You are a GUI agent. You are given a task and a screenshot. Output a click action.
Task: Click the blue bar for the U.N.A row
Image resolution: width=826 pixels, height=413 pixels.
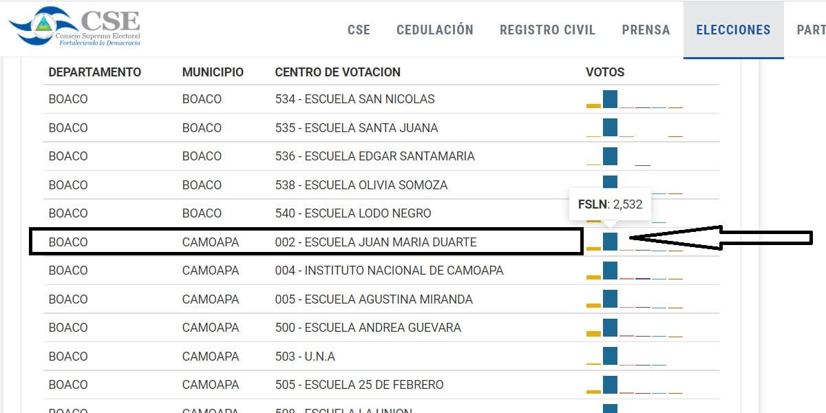coord(610,356)
